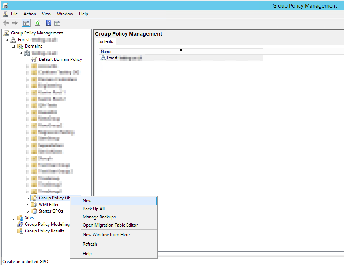The image size is (344, 265).
Task: Choose Back Up All... from context menu
Action: tap(114, 209)
